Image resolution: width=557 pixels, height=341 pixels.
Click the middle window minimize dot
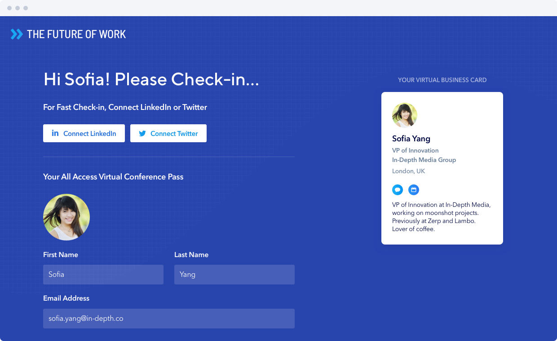point(18,8)
